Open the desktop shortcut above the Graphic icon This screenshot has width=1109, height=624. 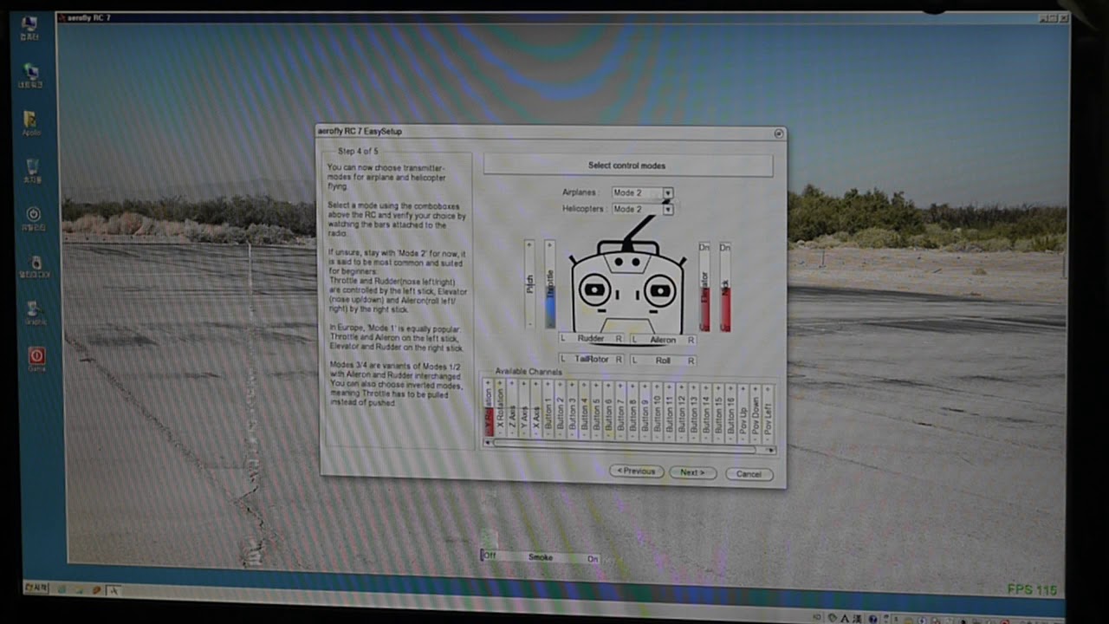pyautogui.click(x=35, y=265)
